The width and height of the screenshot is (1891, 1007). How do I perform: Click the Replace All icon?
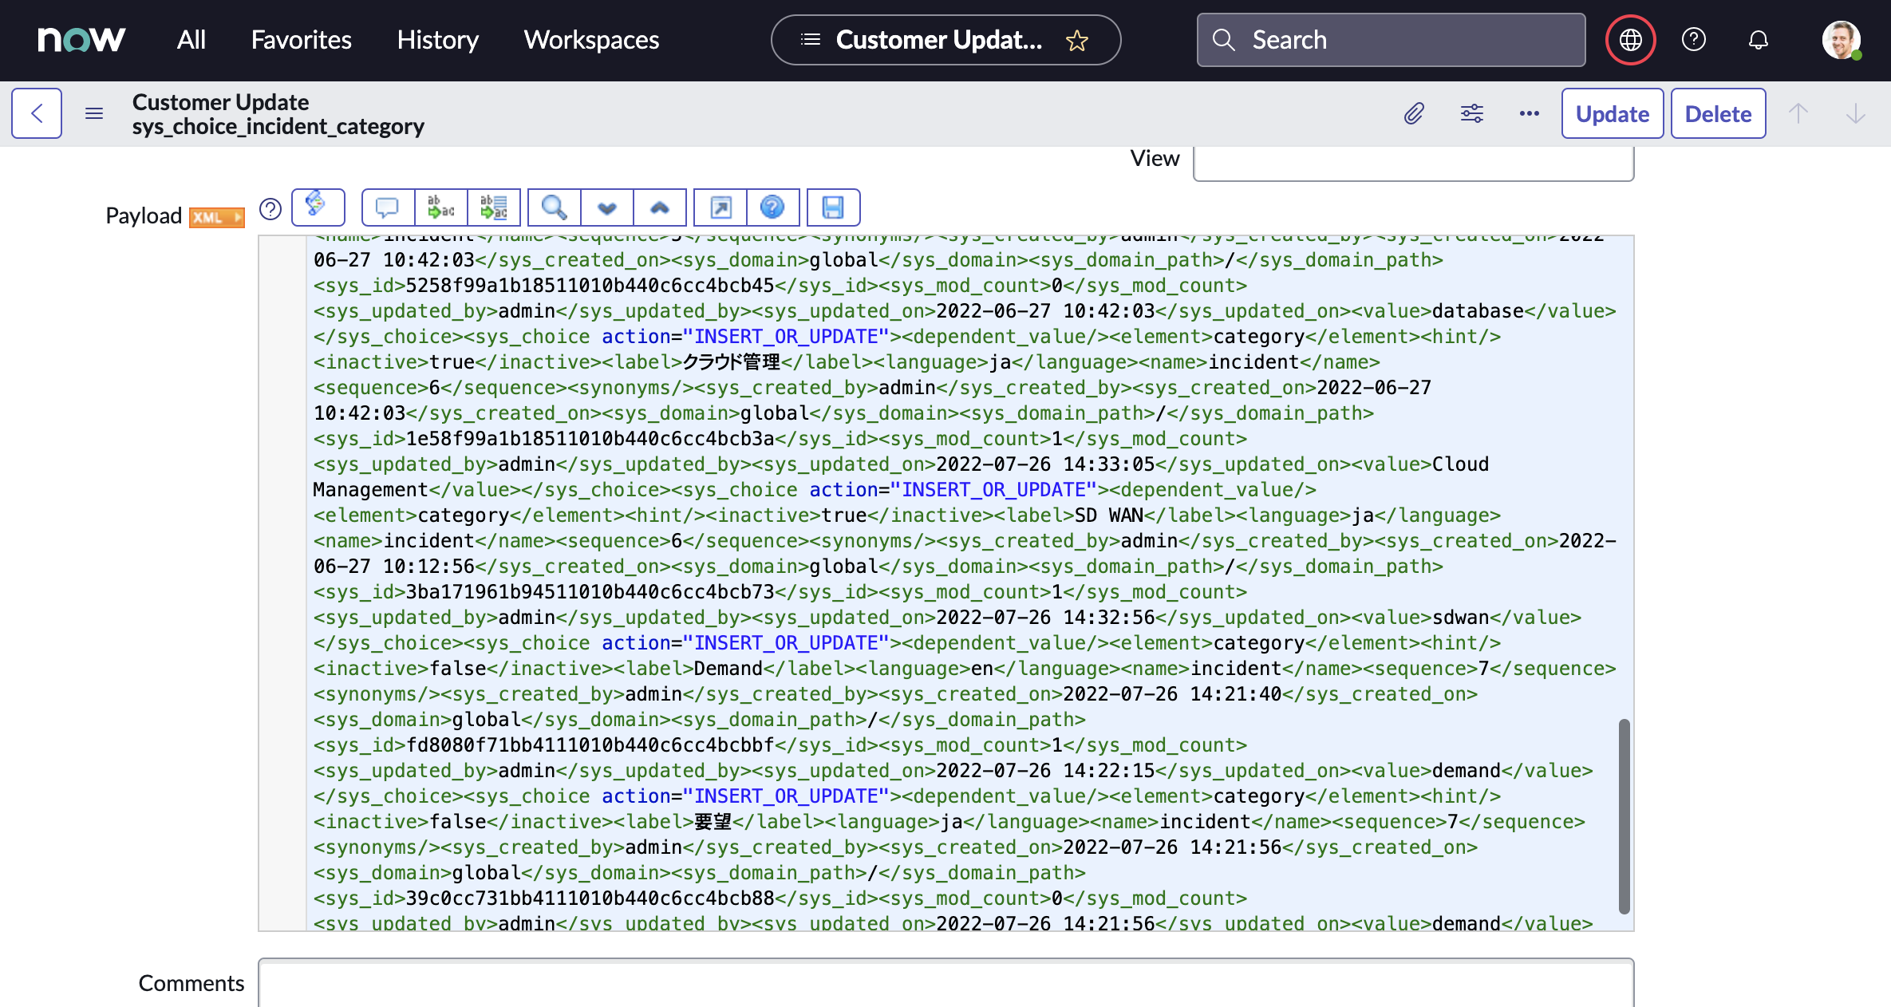[x=494, y=207]
